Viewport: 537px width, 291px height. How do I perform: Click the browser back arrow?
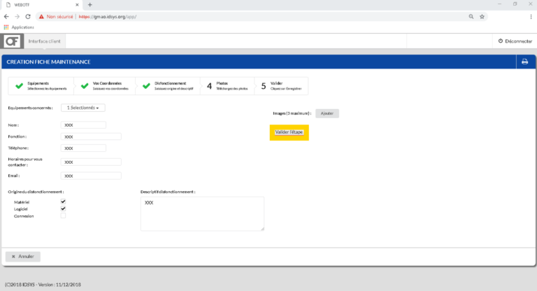(x=6, y=16)
